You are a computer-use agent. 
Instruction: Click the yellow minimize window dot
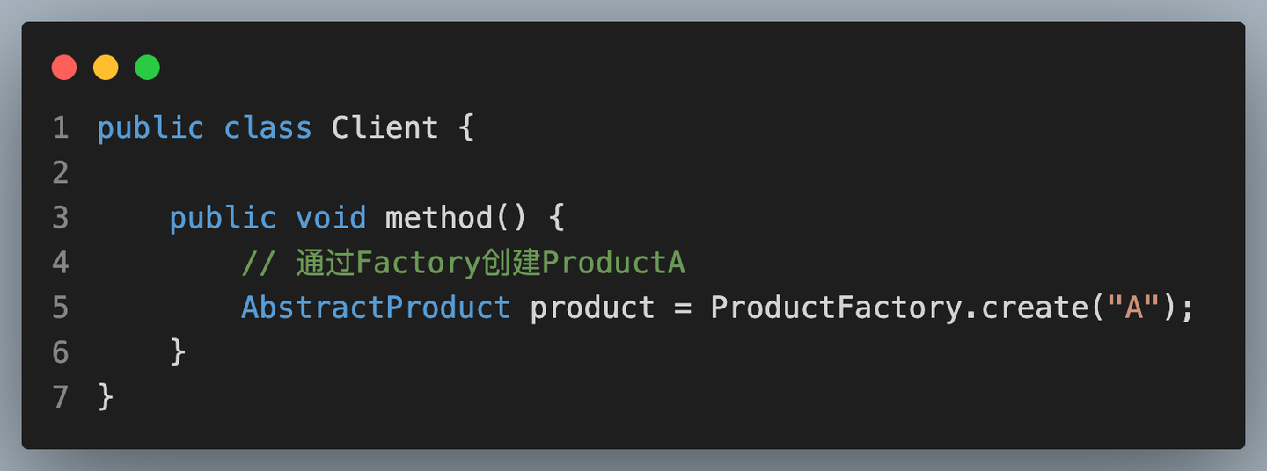point(106,68)
